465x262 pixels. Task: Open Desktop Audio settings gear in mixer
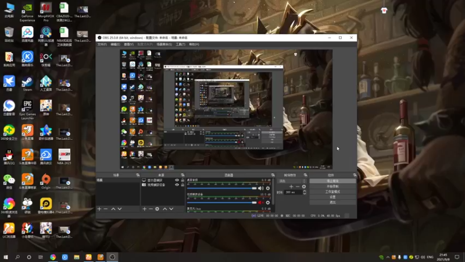[x=268, y=188]
